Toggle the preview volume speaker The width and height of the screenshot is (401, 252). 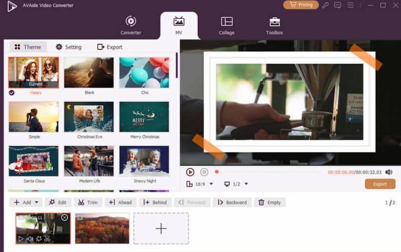tap(389, 172)
